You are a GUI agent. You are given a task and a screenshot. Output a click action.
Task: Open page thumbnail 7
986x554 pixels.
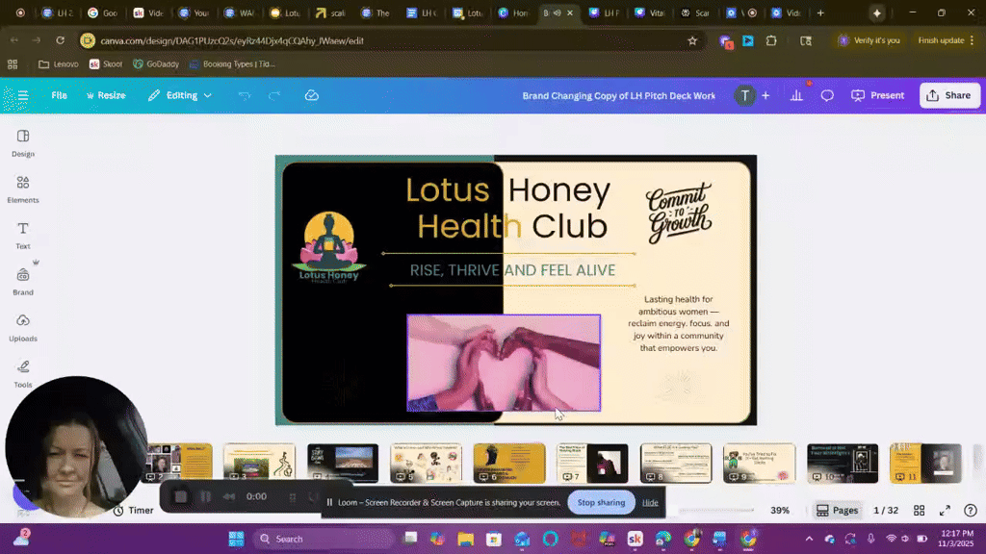[592, 464]
